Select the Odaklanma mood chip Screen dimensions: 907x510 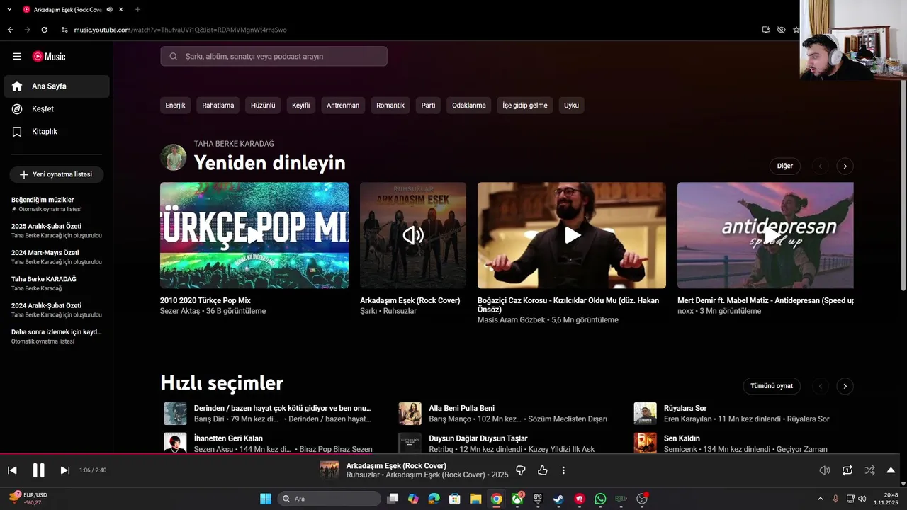click(469, 105)
